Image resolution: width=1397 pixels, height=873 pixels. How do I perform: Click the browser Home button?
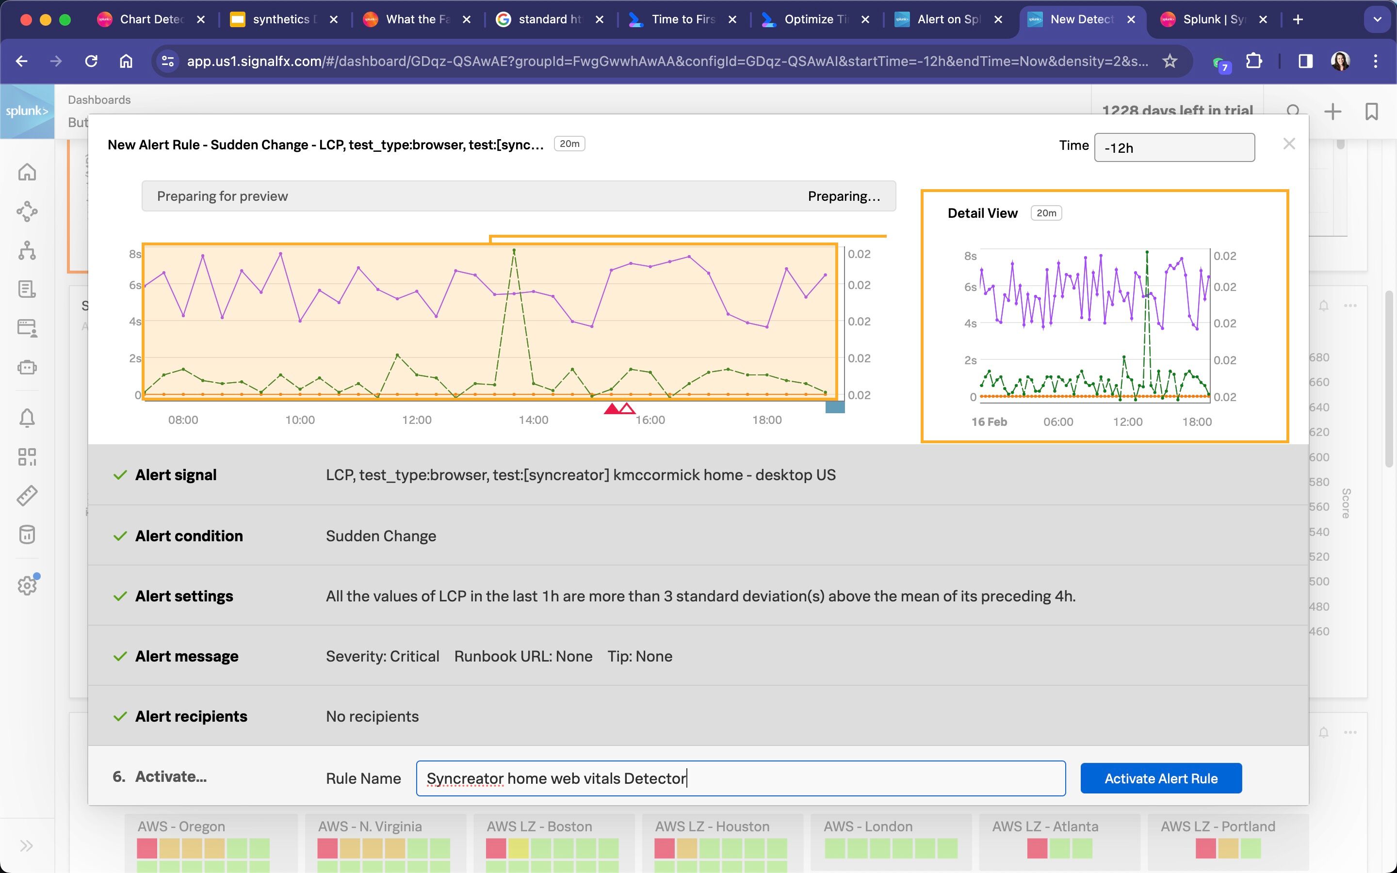[126, 61]
